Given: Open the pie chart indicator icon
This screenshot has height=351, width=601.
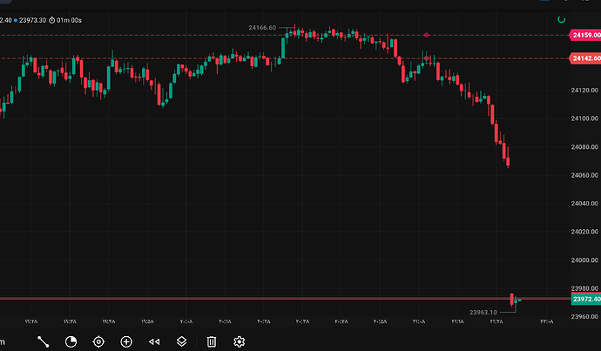Looking at the screenshot, I should click(x=71, y=341).
